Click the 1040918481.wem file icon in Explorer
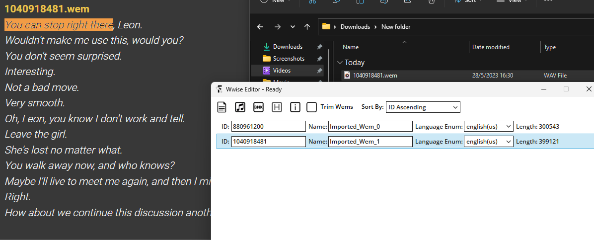Image resolution: width=594 pixels, height=240 pixels. tap(347, 76)
